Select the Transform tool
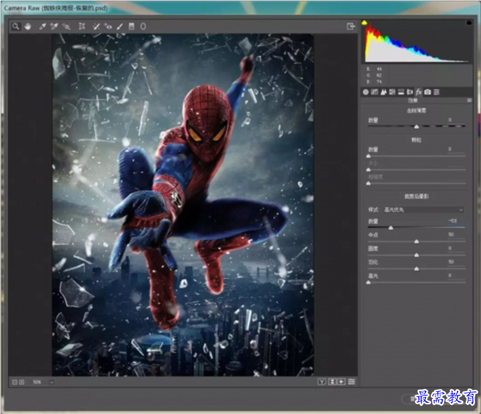The image size is (481, 414). pos(82,26)
